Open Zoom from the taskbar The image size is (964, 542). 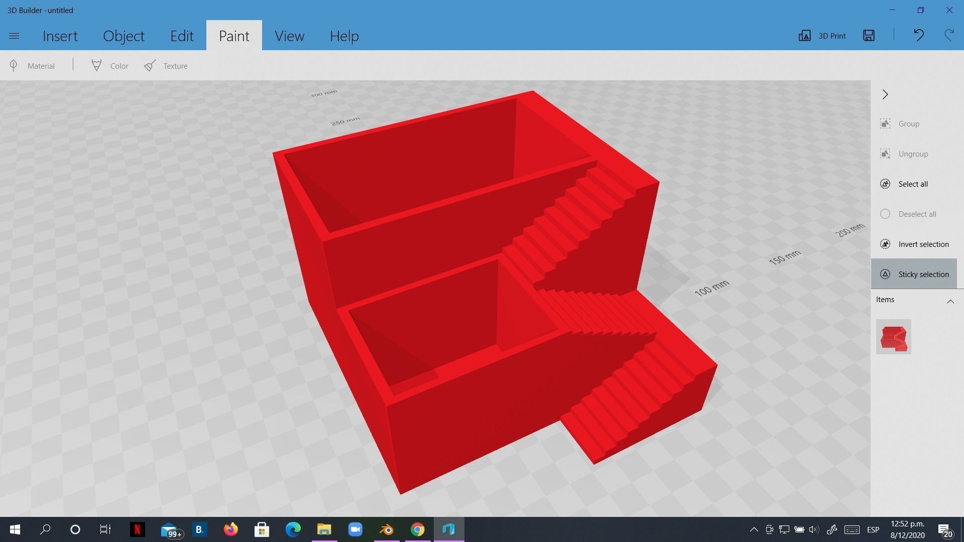[x=355, y=529]
